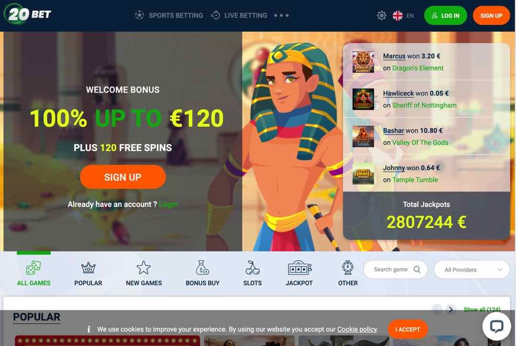Advance Popular carousel with next arrow
This screenshot has width=516, height=346.
(x=451, y=310)
